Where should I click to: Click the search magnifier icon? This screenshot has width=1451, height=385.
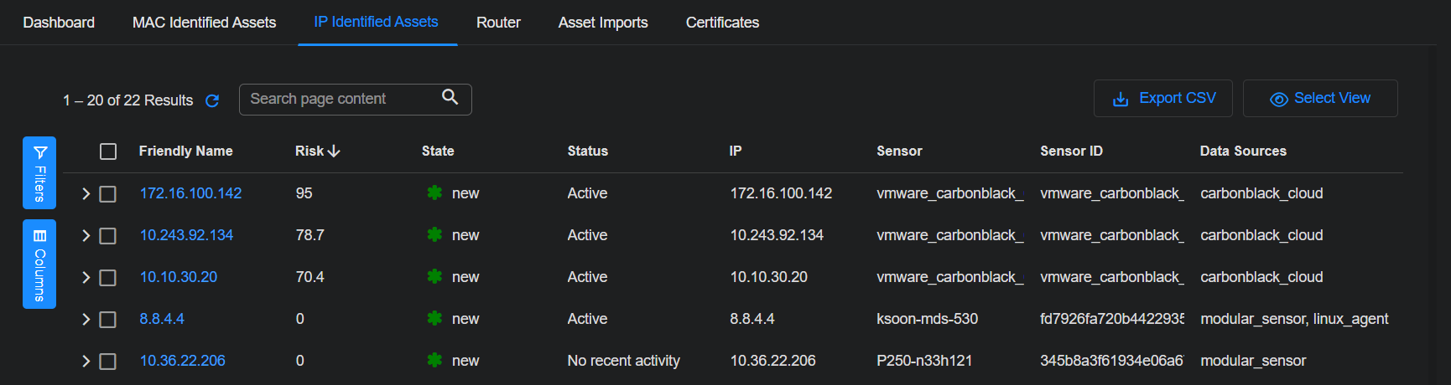coord(450,97)
